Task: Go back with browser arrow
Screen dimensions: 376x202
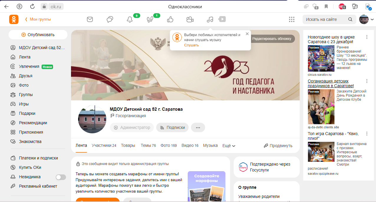Action: click(x=6, y=6)
